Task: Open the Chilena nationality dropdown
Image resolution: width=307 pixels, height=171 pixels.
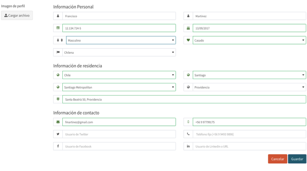Action: tap(119, 52)
